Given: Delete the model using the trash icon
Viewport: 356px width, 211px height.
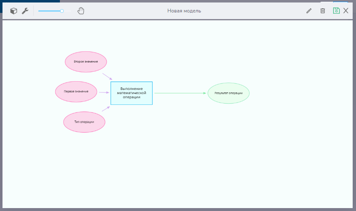Looking at the screenshot, I should tap(323, 11).
